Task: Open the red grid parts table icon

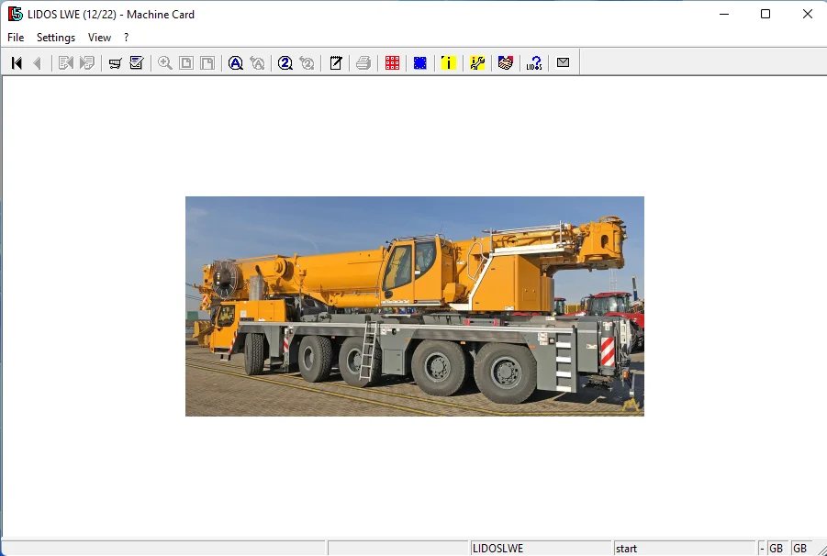Action: click(x=392, y=62)
